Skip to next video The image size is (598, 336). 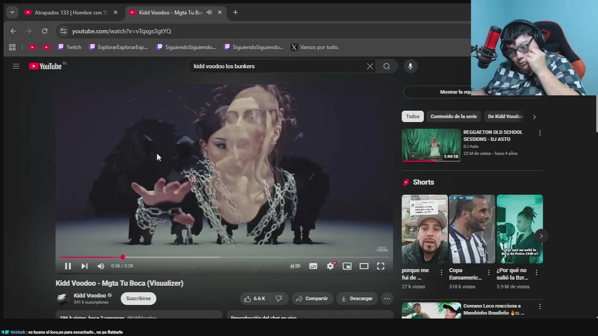[84, 266]
